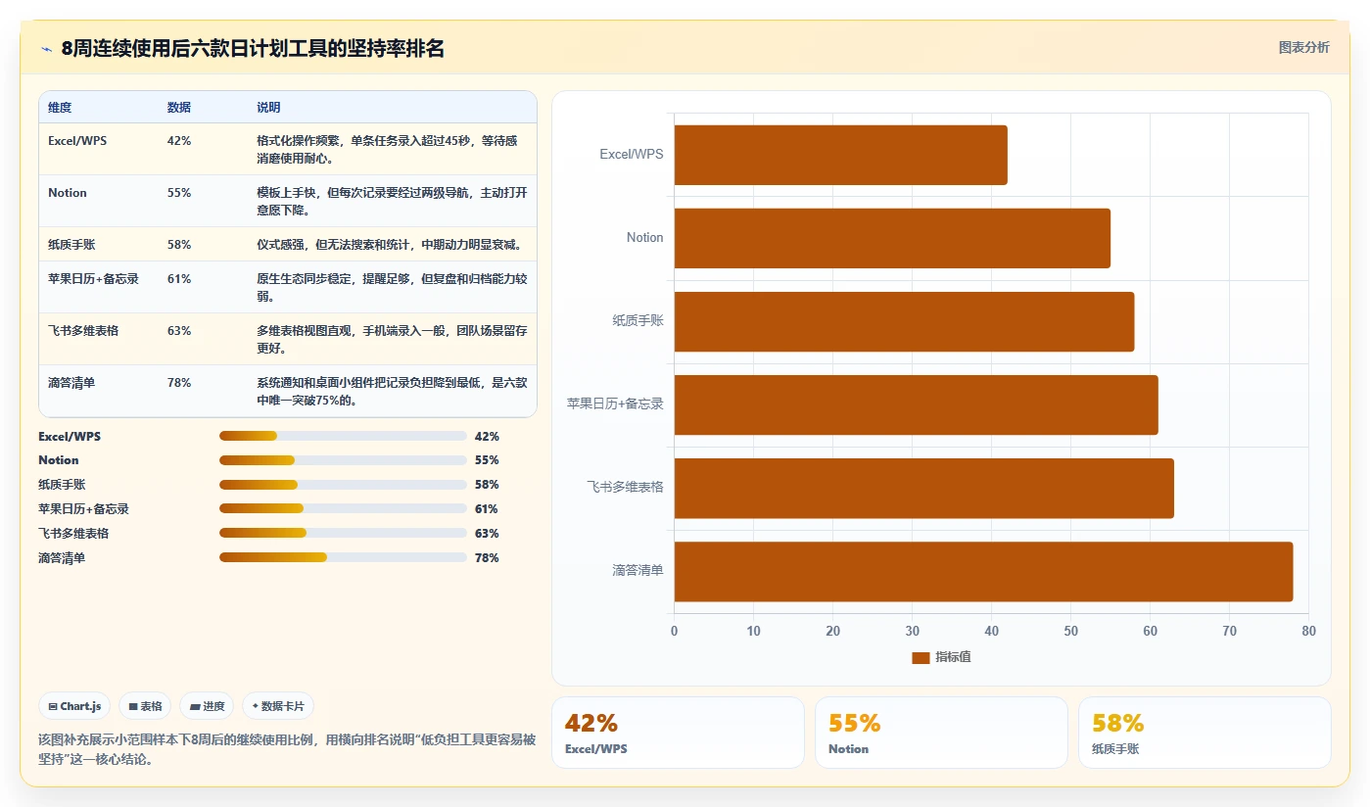Click the footnote paragraph about 8周后
Screen dimensions: 1370x807
[x=287, y=749]
